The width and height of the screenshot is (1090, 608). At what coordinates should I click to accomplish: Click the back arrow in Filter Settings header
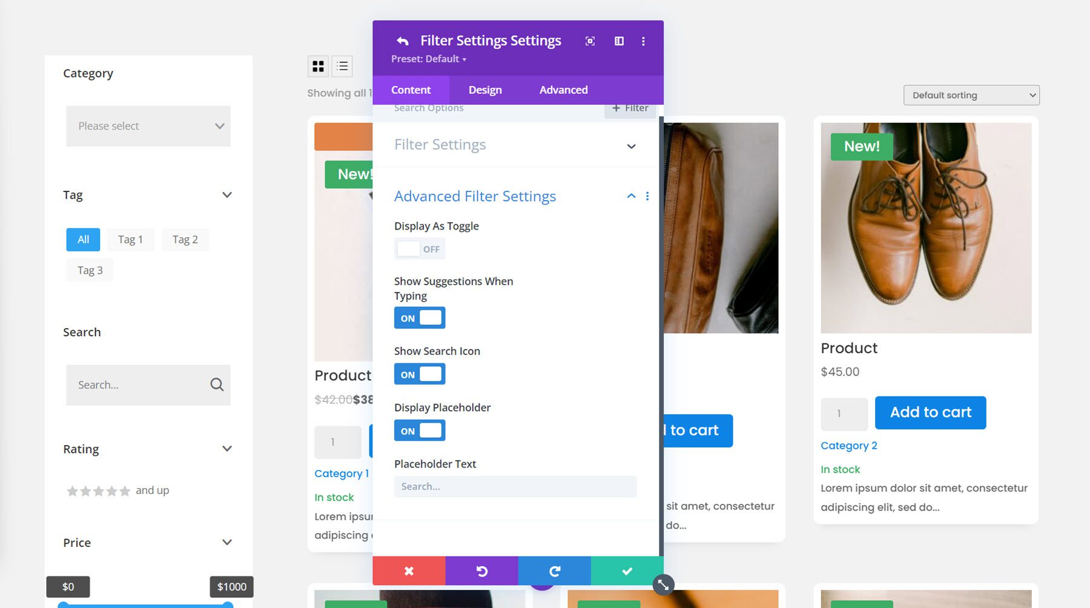402,41
